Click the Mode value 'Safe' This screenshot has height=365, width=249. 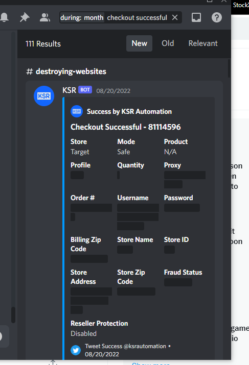tap(124, 152)
